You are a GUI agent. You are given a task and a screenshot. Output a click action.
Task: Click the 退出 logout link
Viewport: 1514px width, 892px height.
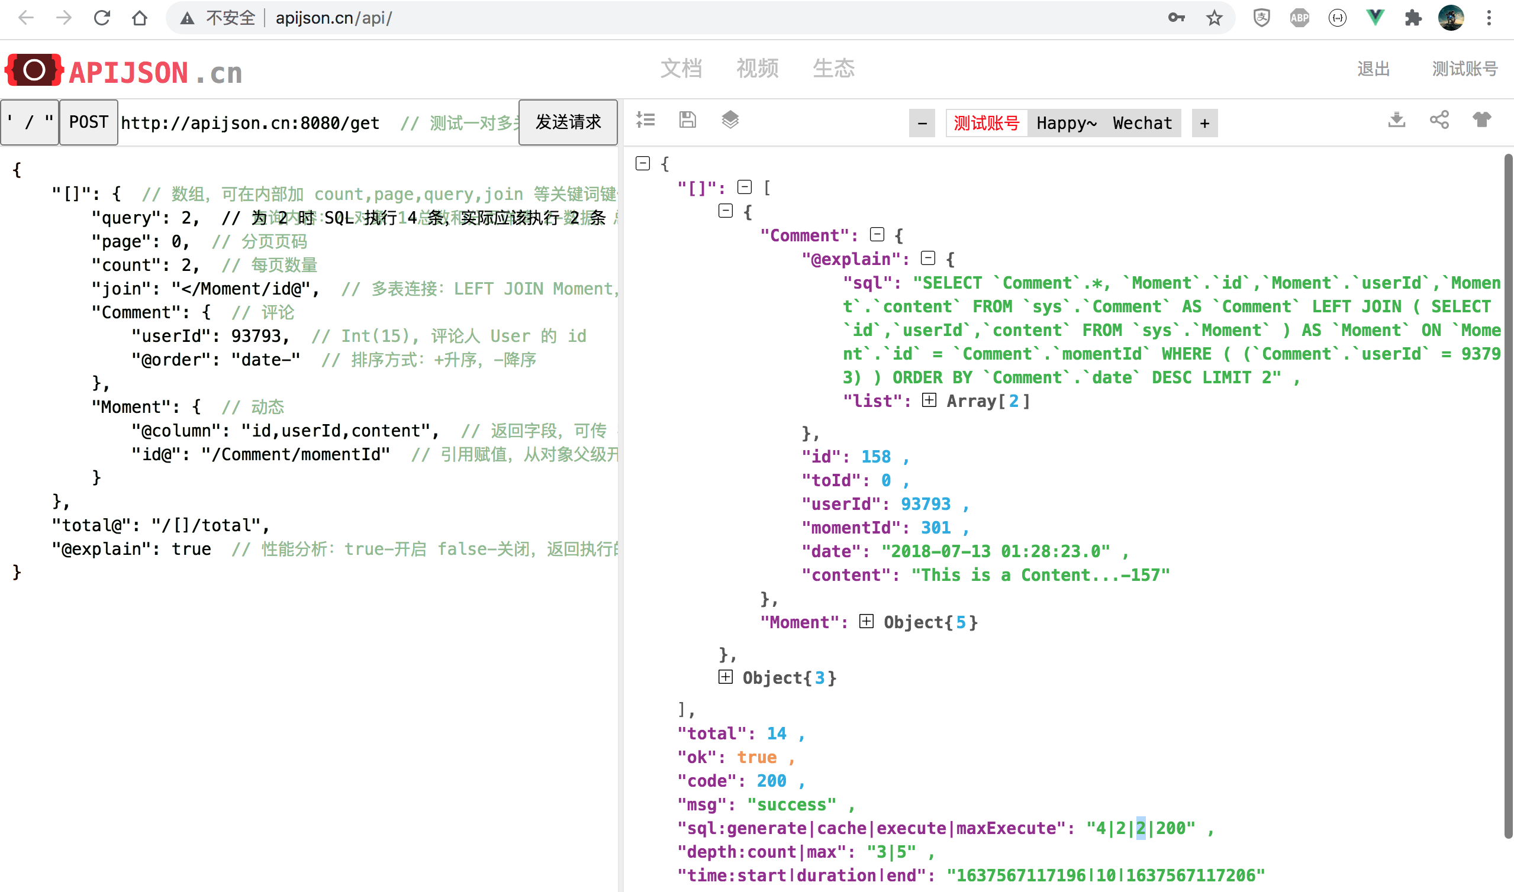coord(1373,69)
